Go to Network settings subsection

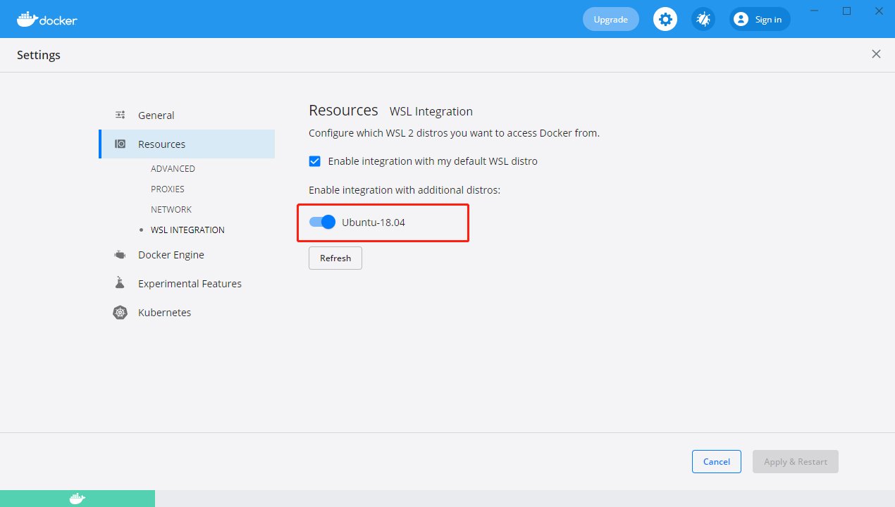pyautogui.click(x=171, y=210)
